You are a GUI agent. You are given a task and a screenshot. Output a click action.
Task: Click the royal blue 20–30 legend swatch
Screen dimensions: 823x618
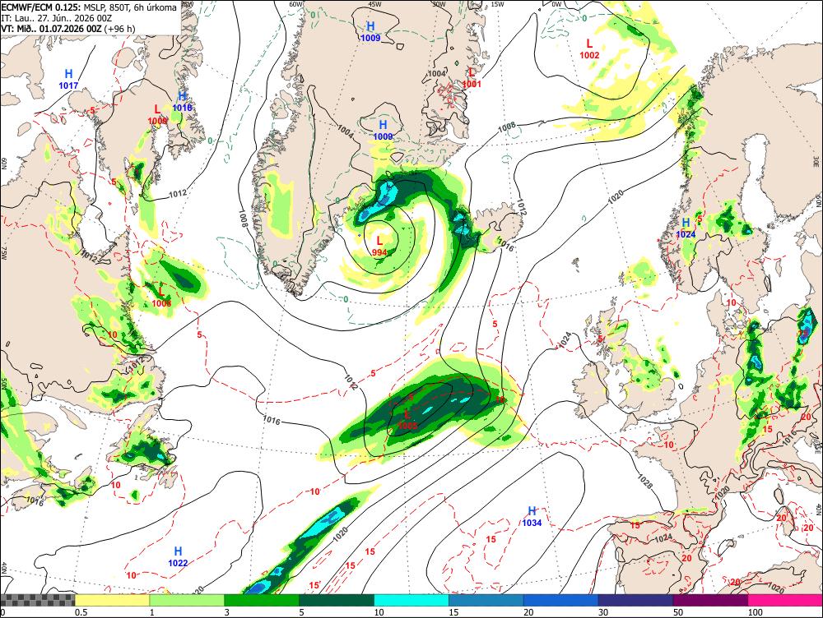561,600
